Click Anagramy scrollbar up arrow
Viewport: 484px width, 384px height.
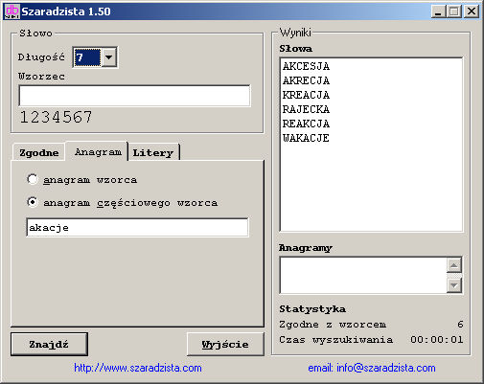tap(454, 265)
